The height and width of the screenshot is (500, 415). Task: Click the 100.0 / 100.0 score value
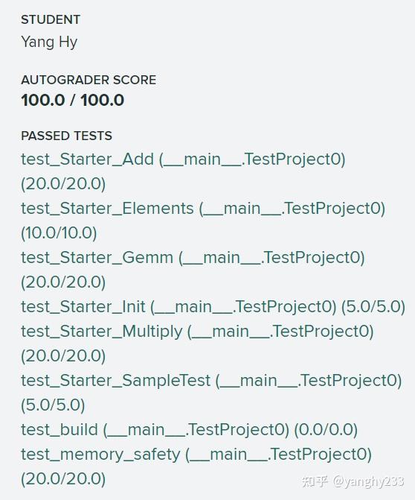73,100
